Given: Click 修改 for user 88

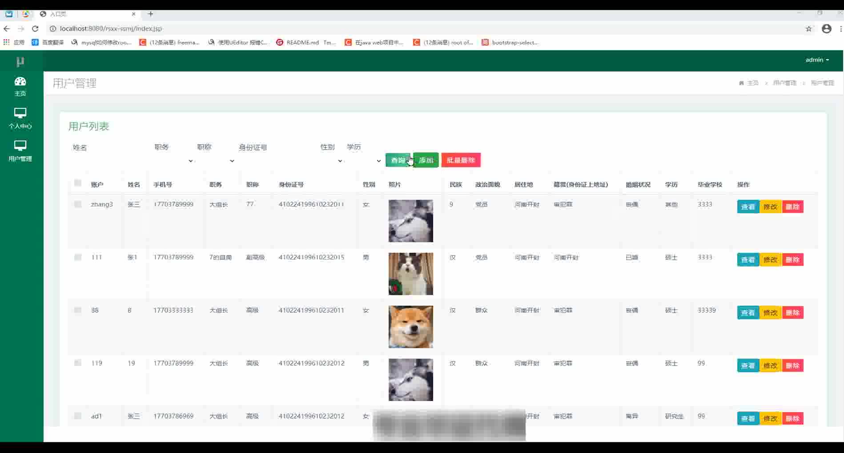Looking at the screenshot, I should click(770, 313).
